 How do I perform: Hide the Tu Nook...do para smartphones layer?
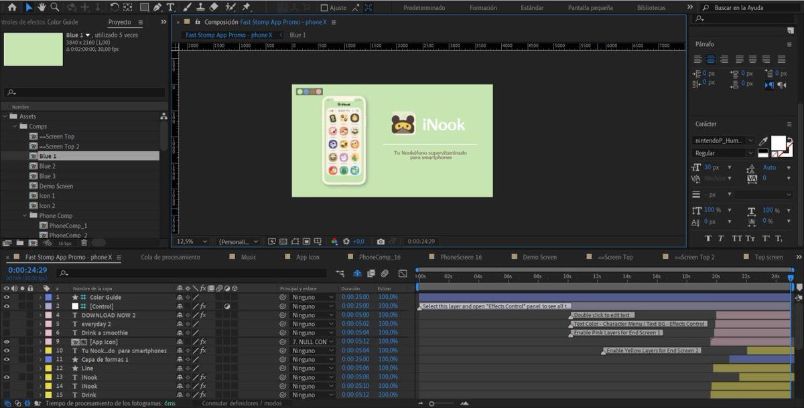click(7, 350)
